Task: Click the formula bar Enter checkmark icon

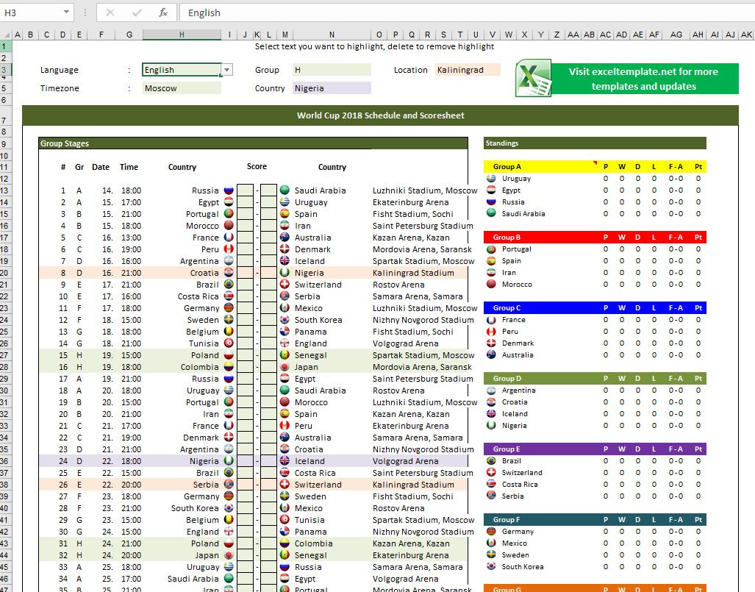Action: (x=137, y=13)
